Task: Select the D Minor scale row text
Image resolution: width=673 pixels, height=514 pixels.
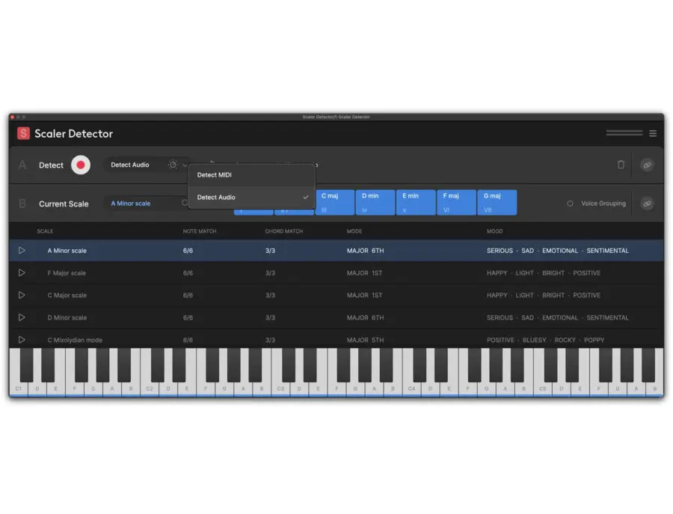Action: click(x=67, y=318)
